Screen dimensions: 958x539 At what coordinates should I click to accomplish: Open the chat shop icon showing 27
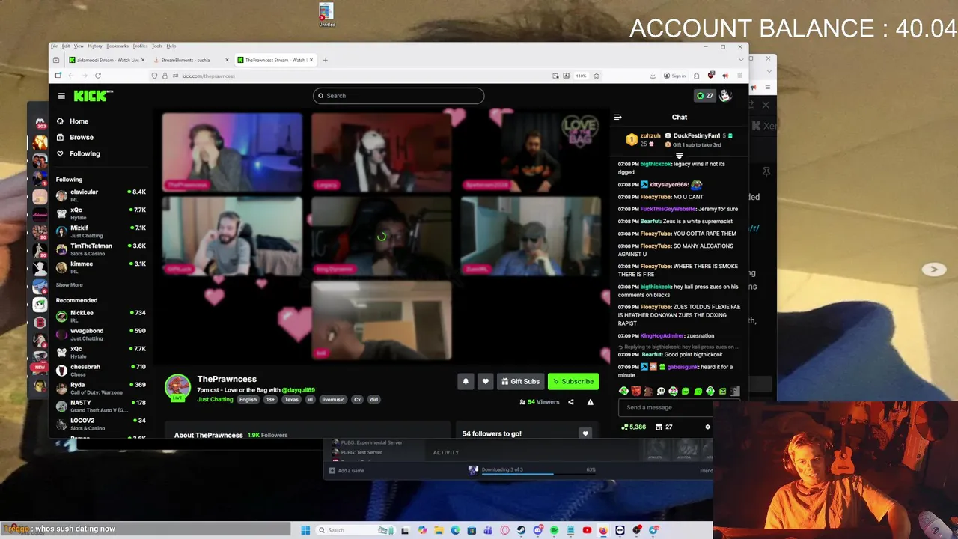(x=663, y=427)
